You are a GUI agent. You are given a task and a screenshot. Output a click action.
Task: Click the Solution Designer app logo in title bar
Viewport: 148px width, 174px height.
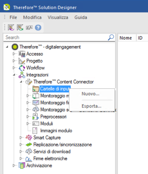click(x=7, y=7)
